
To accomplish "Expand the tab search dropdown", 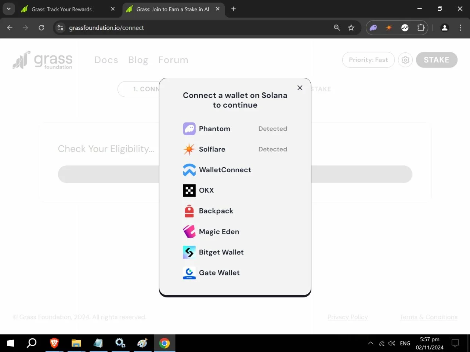I will pyautogui.click(x=9, y=9).
